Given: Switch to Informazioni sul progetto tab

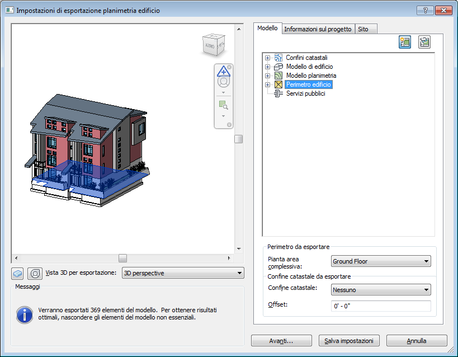Looking at the screenshot, I should [x=318, y=29].
